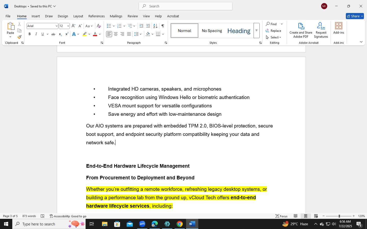Screen dimensions: 367x229
Task: Open the font name dropdown
Action: [57, 26]
